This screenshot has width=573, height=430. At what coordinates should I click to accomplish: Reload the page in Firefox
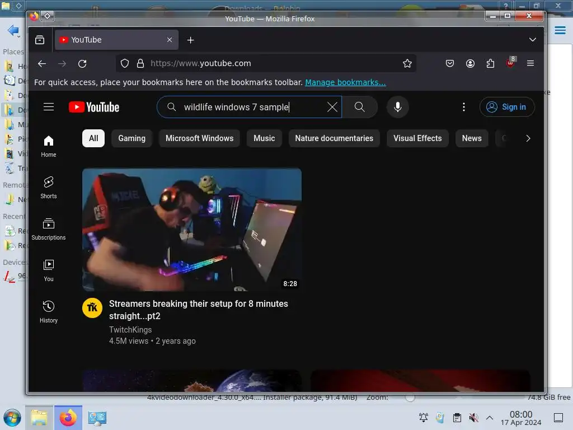pyautogui.click(x=82, y=64)
